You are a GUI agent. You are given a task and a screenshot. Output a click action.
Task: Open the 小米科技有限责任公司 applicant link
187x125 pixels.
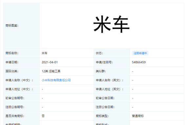pos(56,80)
